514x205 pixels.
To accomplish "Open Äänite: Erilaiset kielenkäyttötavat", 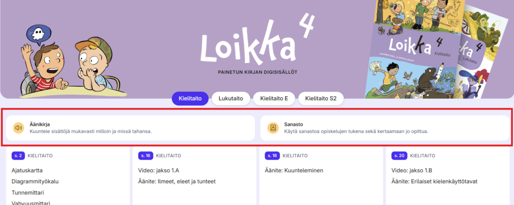I will pyautogui.click(x=433, y=181).
